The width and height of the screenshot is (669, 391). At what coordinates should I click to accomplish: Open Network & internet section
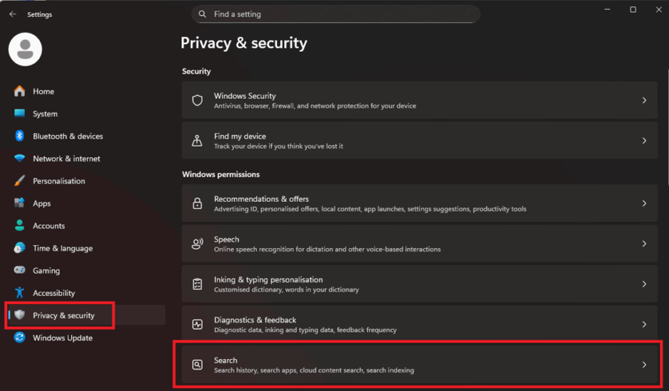click(85, 159)
